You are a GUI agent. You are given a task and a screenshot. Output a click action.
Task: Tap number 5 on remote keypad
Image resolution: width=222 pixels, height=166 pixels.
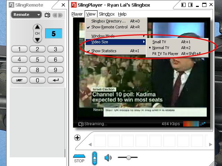(37, 59)
